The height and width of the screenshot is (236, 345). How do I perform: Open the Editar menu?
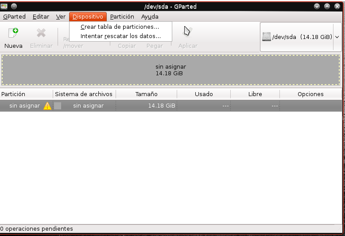[x=41, y=17]
